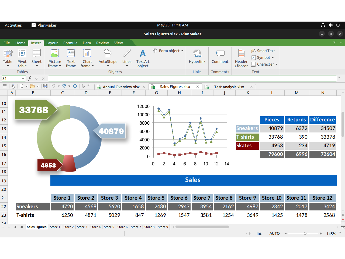Open Header / footer settings
The height and width of the screenshot is (259, 345).
[241, 58]
